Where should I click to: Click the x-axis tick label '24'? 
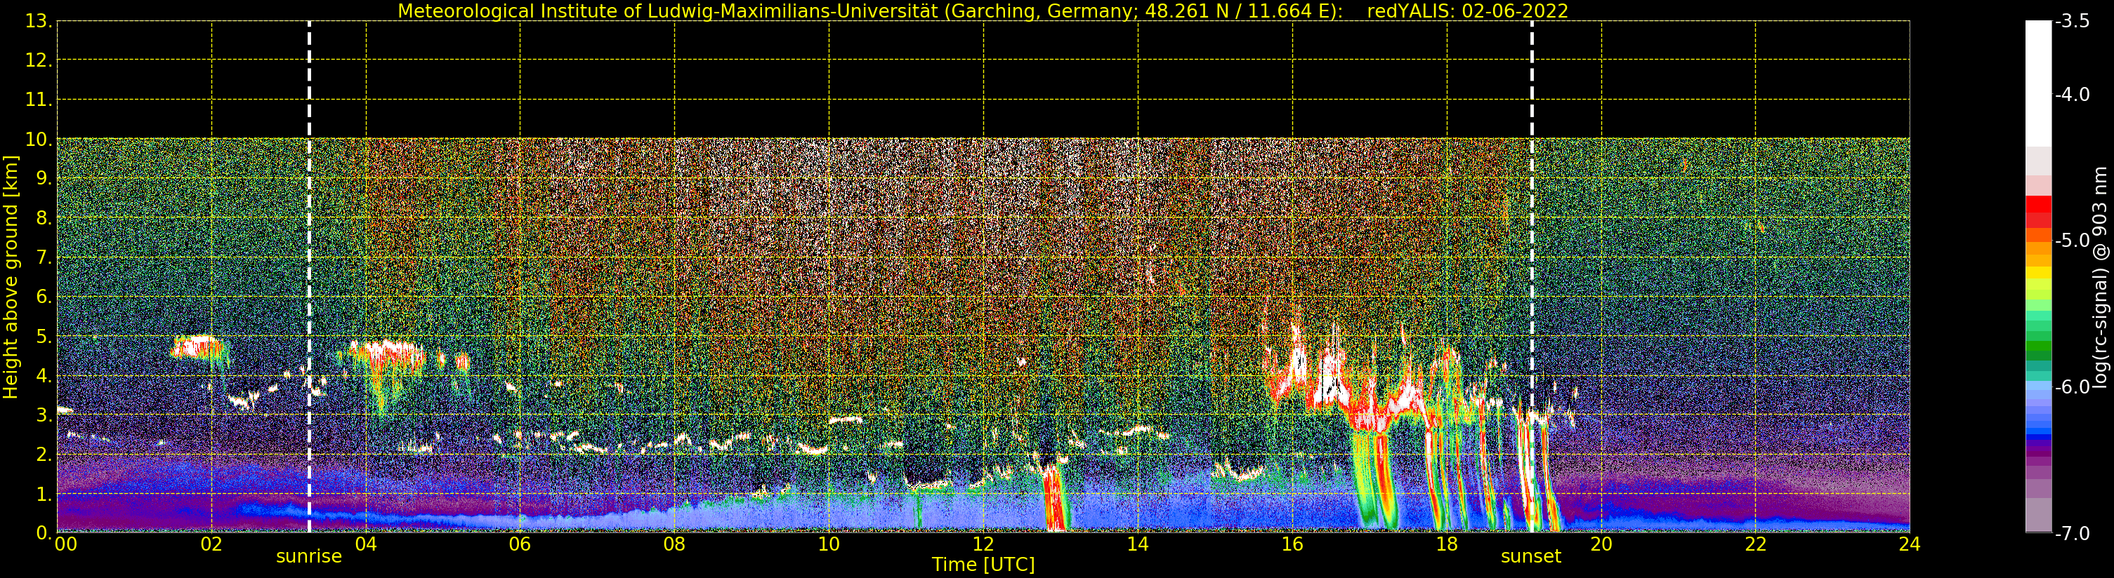(1910, 544)
